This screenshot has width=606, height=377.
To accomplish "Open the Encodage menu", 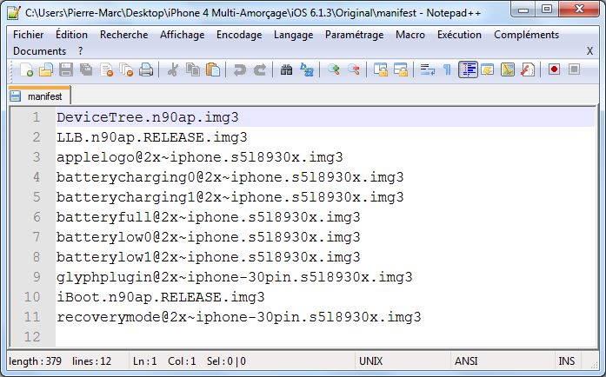I will (239, 35).
